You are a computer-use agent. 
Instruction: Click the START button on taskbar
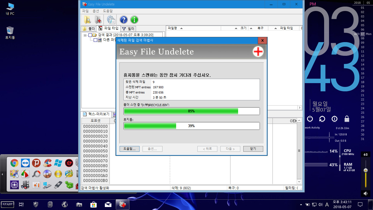[7, 204]
